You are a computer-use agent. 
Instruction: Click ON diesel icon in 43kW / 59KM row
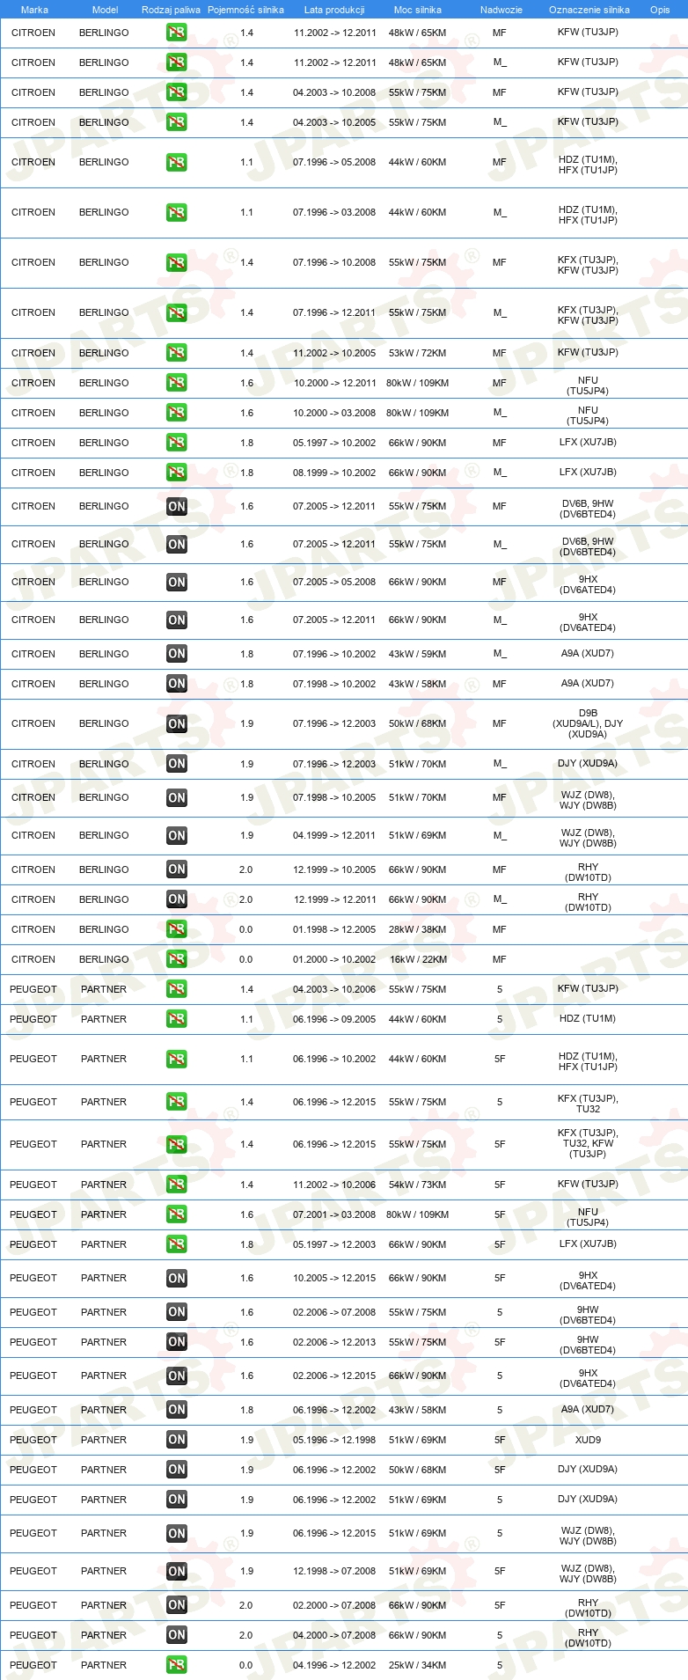pos(177,654)
